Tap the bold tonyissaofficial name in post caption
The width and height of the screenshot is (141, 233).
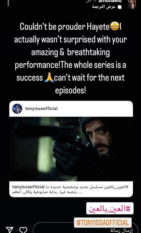click(28, 187)
